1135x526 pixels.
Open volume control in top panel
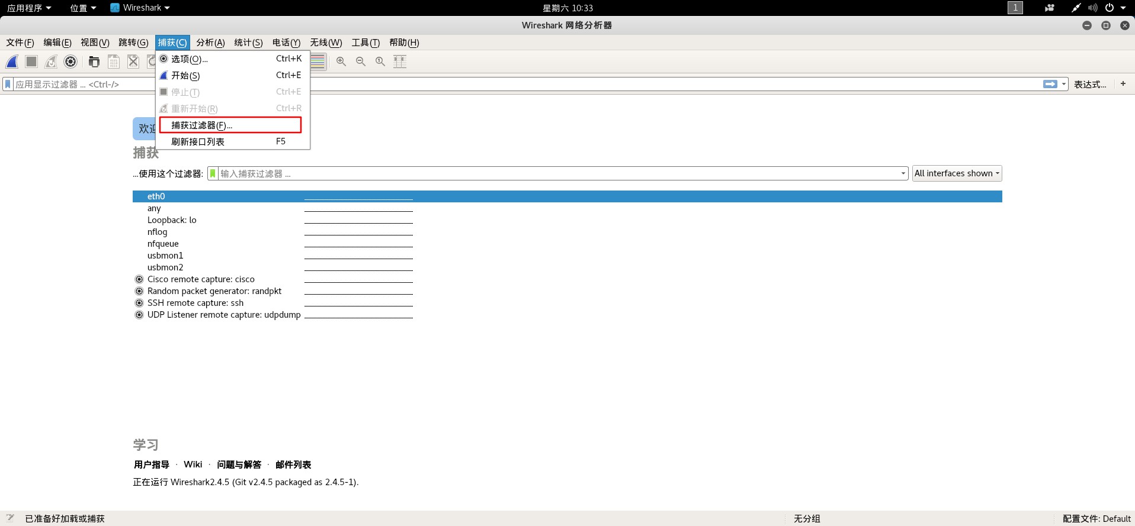tap(1092, 8)
